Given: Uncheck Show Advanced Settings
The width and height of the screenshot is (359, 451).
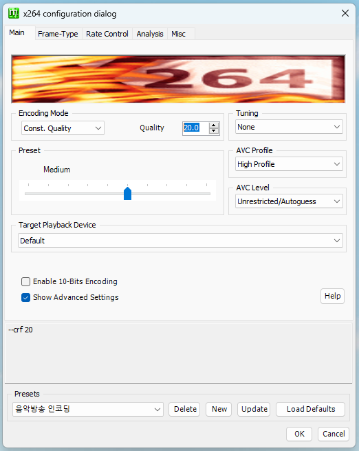Looking at the screenshot, I should click(26, 297).
